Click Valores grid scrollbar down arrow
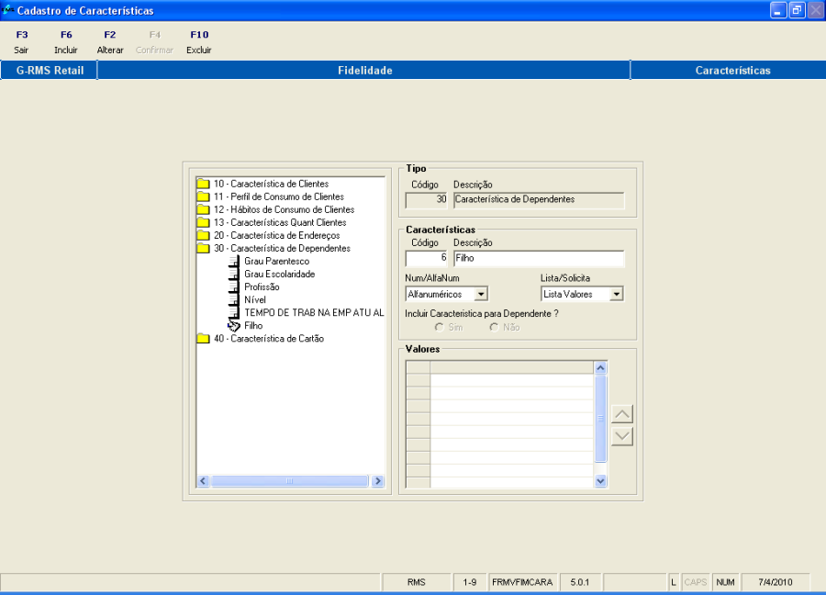The image size is (826, 595). [x=600, y=480]
